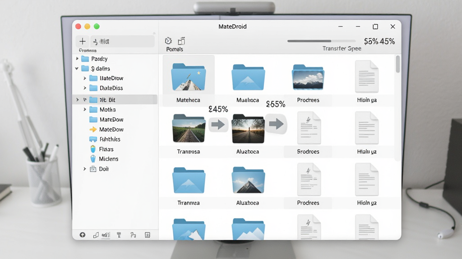Open the Mualioca folder
Screen dimensions: 462x259
tap(248, 77)
